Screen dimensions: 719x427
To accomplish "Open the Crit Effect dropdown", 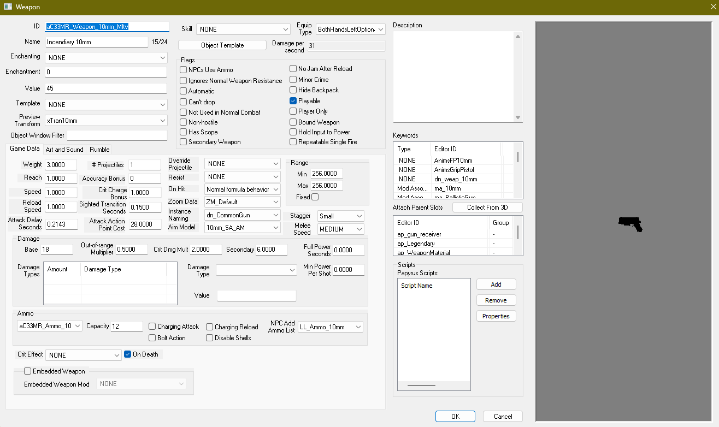I will 84,355.
